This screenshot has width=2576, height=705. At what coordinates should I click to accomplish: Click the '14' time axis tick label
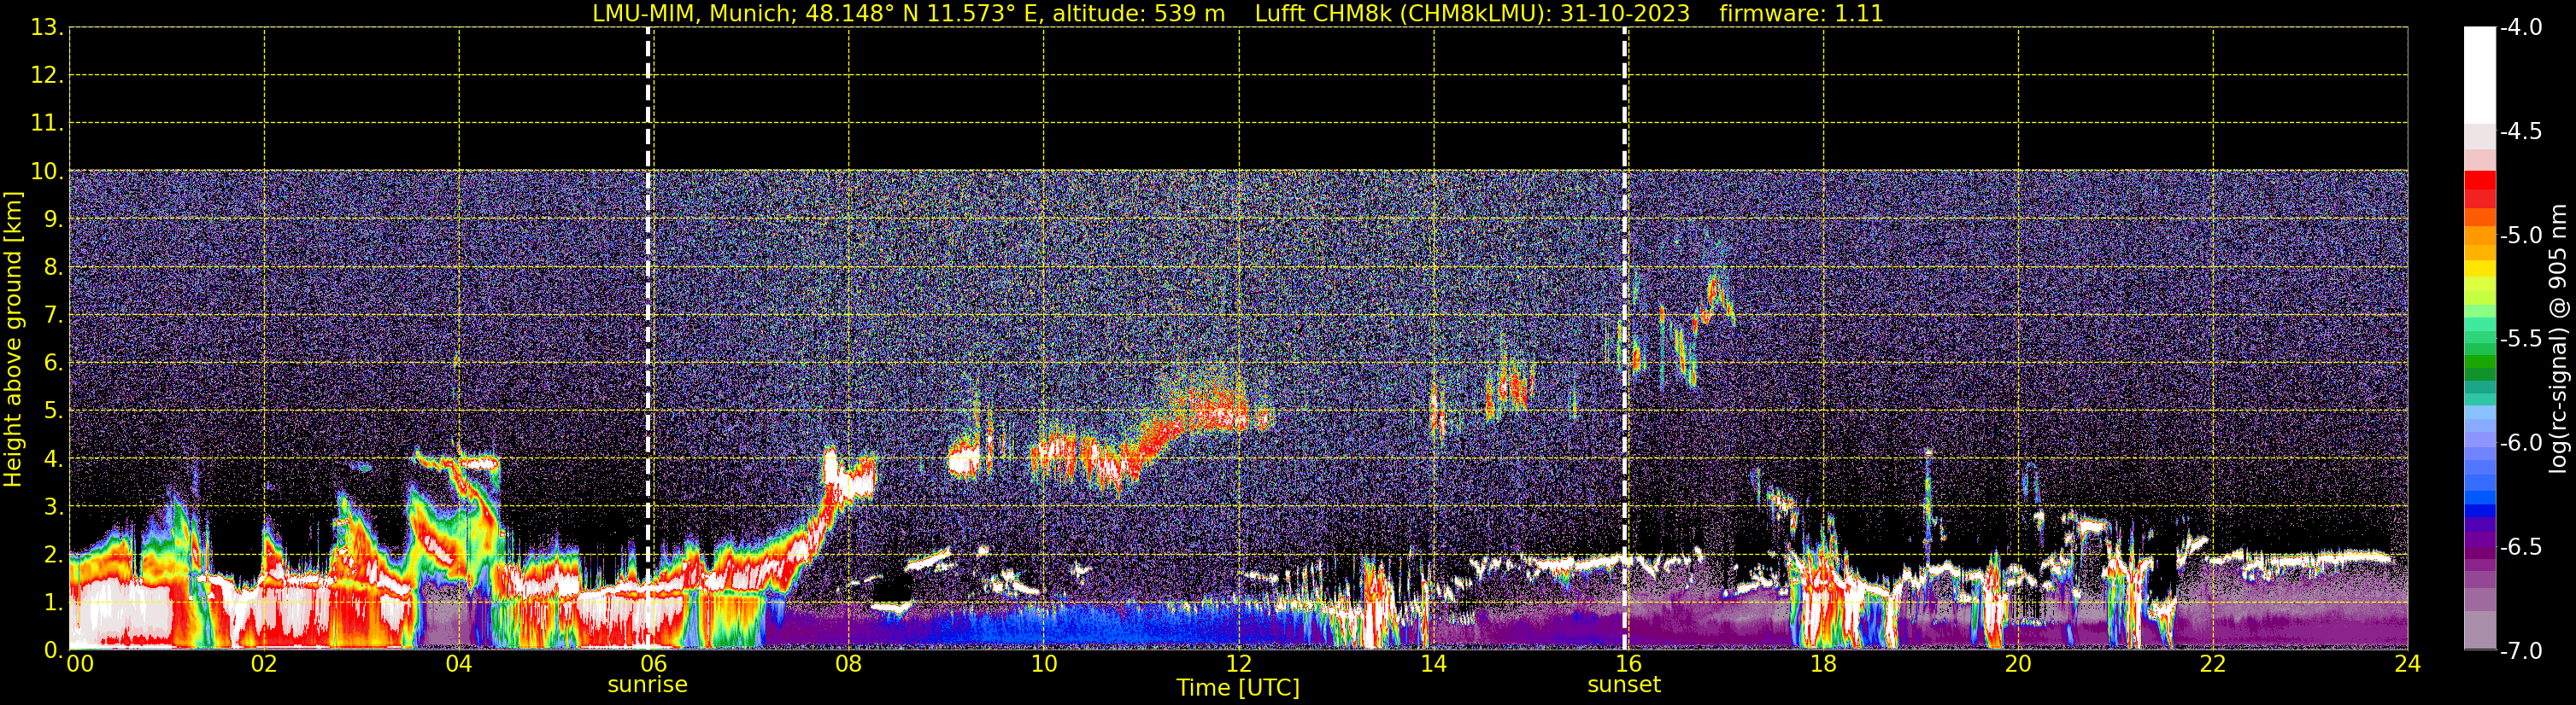click(1434, 664)
